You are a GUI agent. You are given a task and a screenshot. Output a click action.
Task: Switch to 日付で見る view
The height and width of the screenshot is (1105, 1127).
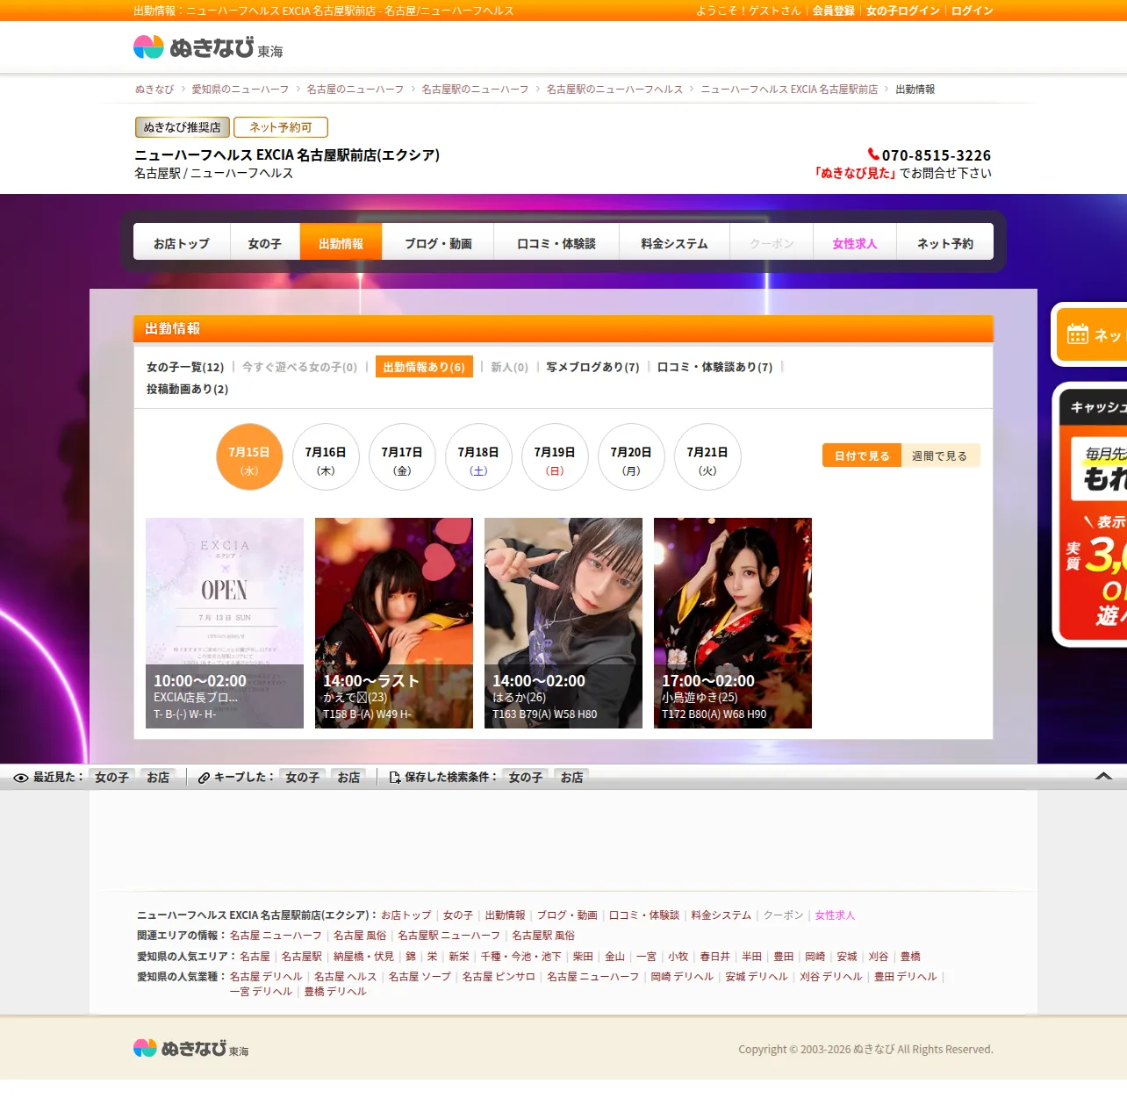[862, 456]
